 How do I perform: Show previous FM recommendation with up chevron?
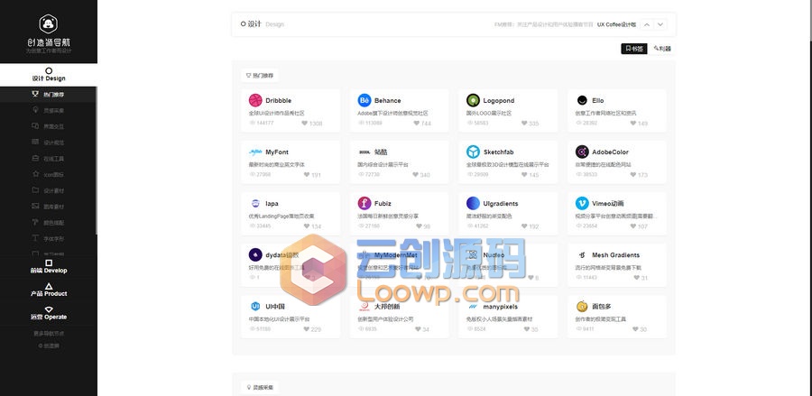click(647, 24)
